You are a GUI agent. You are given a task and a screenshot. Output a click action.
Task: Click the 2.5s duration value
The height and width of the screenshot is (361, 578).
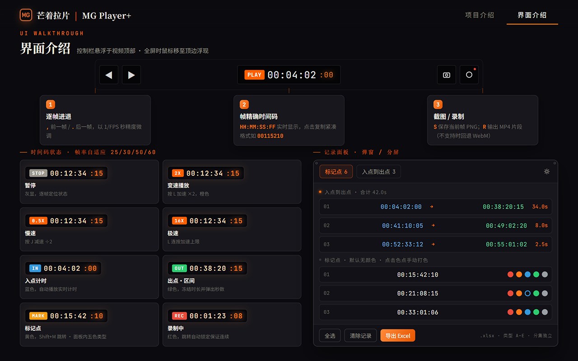[x=541, y=244]
